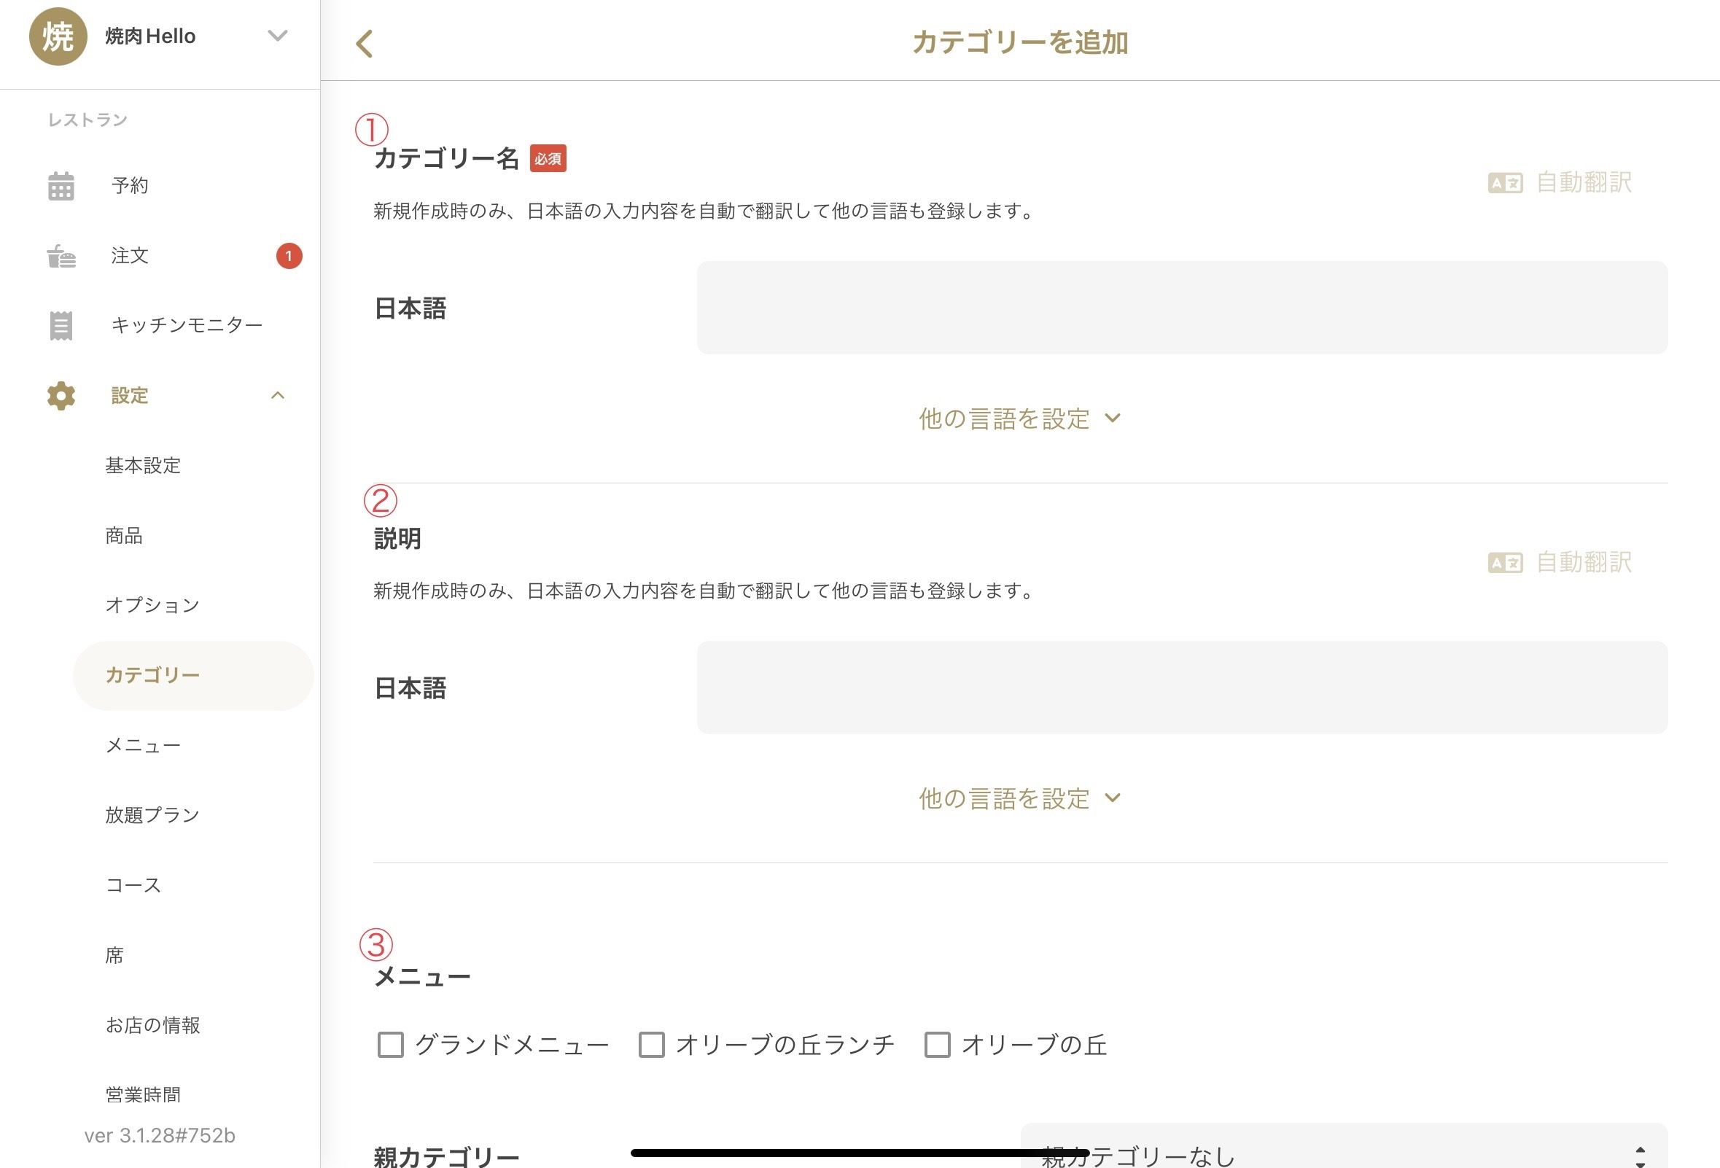Image resolution: width=1720 pixels, height=1168 pixels.
Task: Click the food order icon for 注文
Action: pos(61,256)
